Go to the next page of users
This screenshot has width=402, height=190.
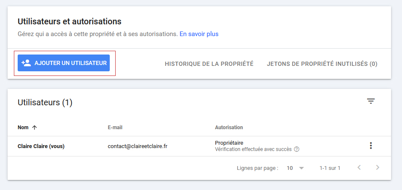378,168
